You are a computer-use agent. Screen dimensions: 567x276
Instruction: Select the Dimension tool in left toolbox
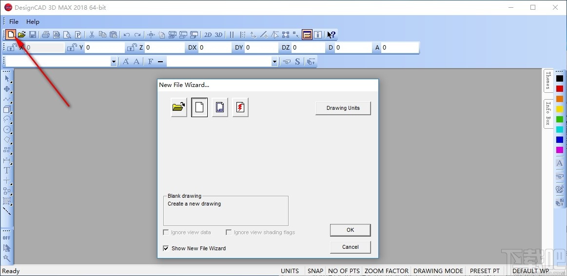(x=7, y=160)
